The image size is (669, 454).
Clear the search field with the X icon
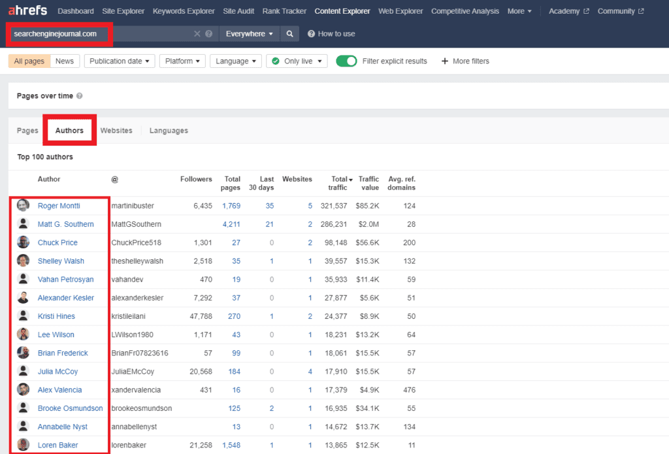point(197,34)
